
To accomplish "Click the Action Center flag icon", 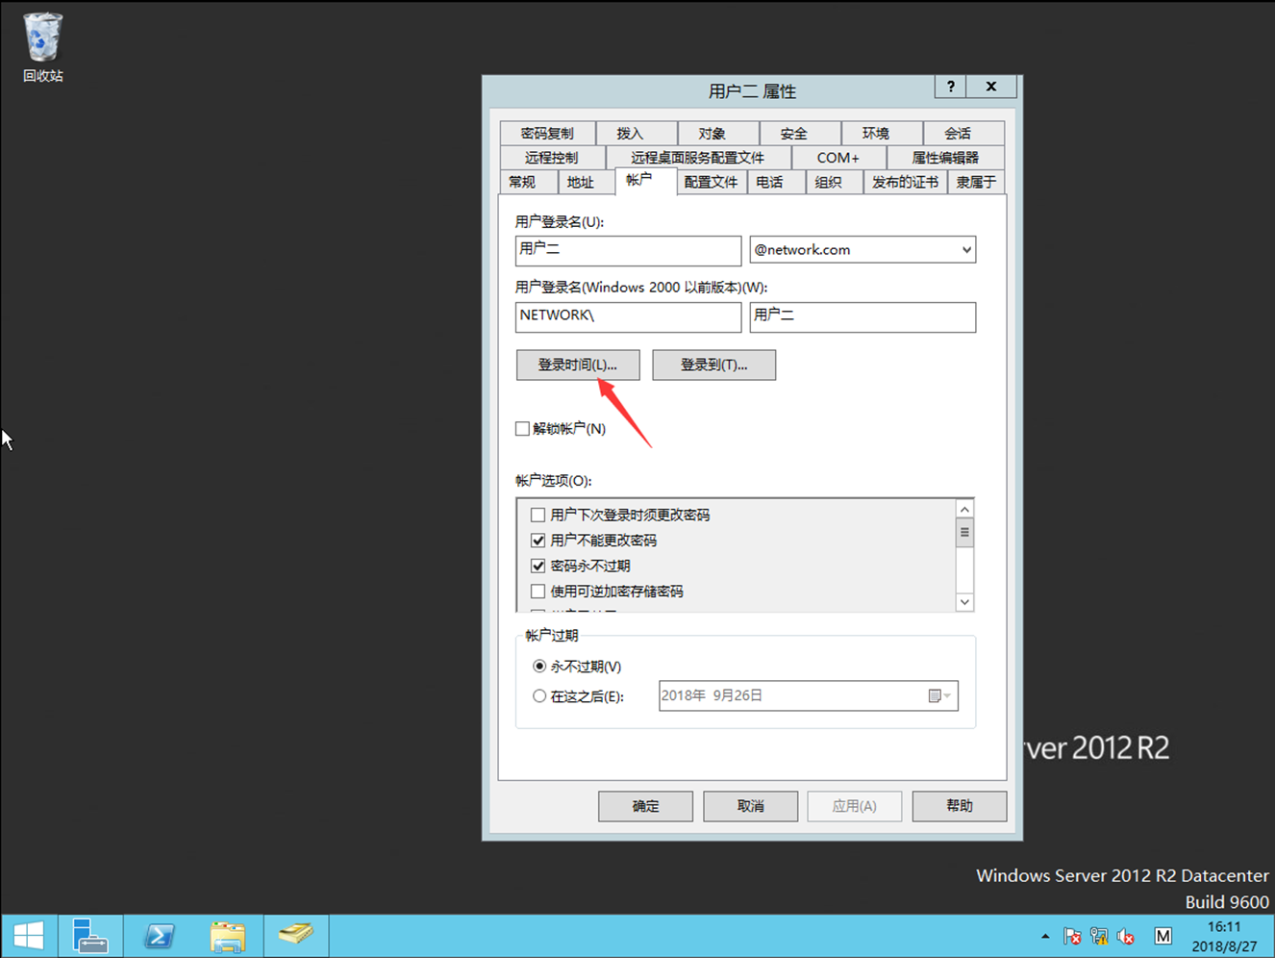I will [1072, 936].
